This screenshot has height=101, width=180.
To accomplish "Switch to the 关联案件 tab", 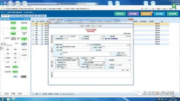I will coord(42,16).
